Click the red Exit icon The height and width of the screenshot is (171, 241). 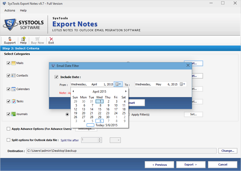pos(51,39)
